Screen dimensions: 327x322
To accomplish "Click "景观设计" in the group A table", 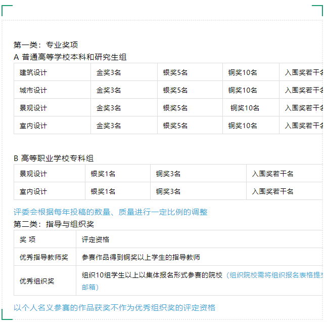I will coord(33,108).
